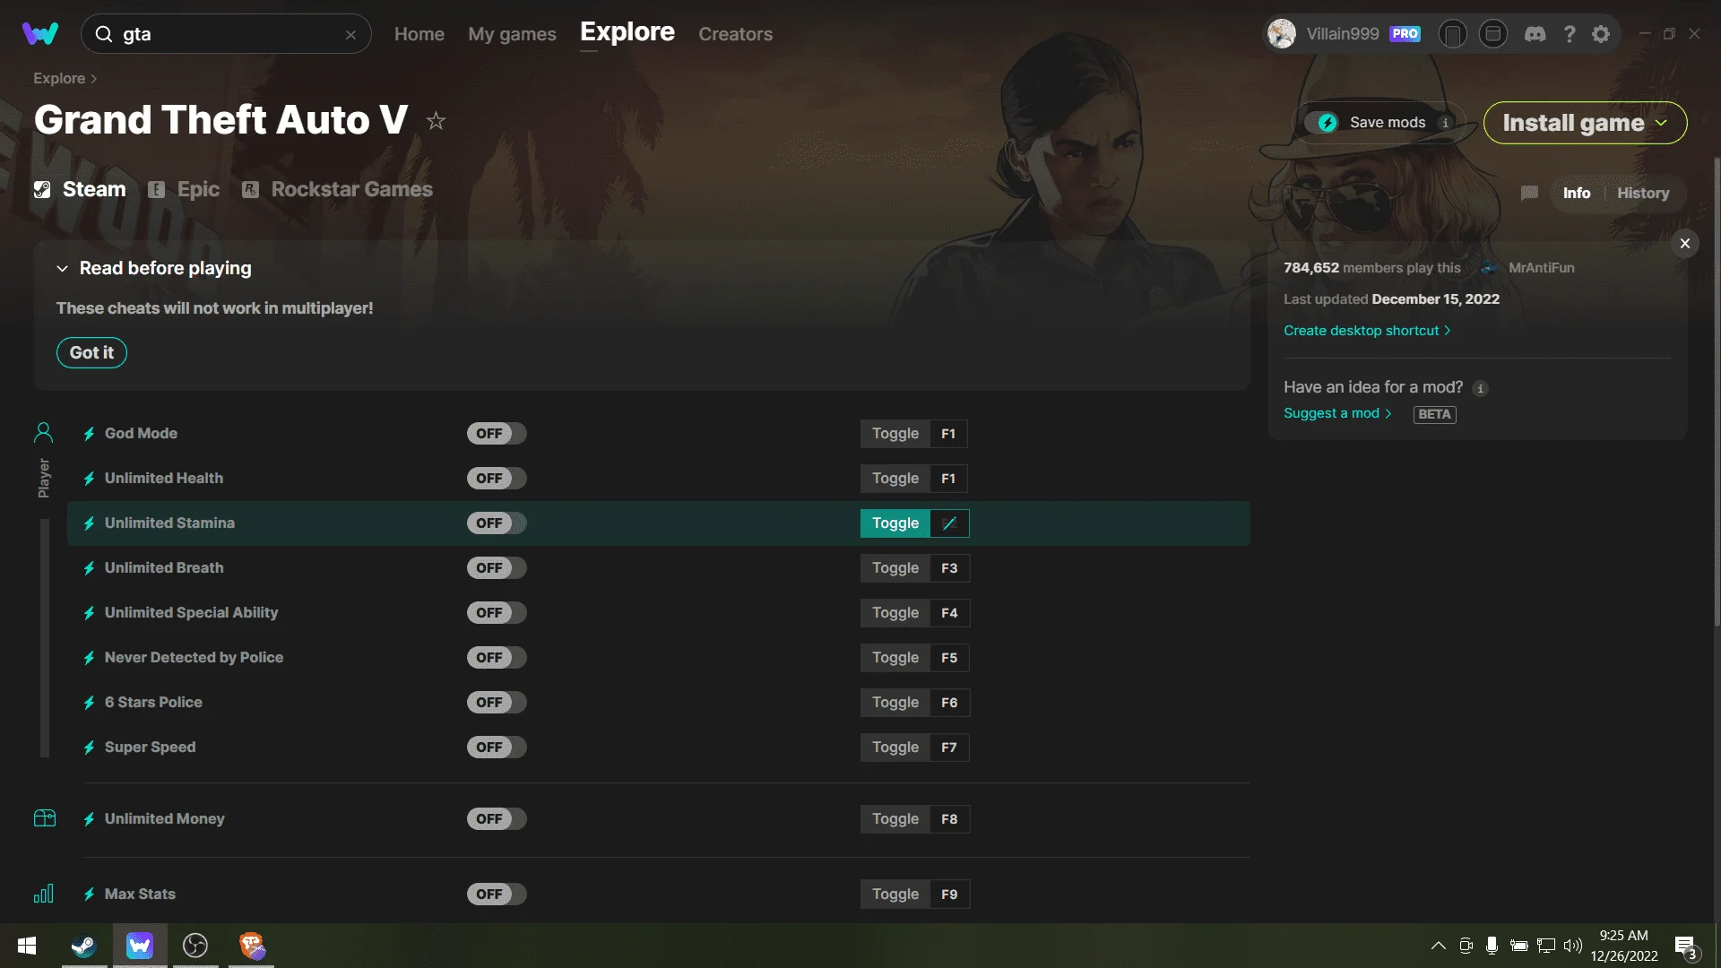Open Discord link icon
Viewport: 1721px width, 968px height.
tap(1535, 34)
